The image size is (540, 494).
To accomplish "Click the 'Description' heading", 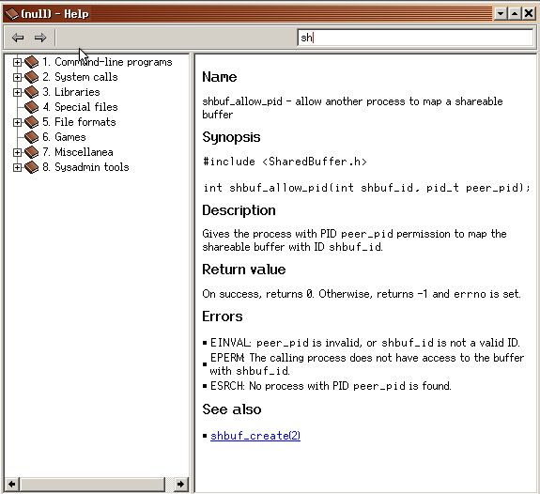I will (x=239, y=210).
